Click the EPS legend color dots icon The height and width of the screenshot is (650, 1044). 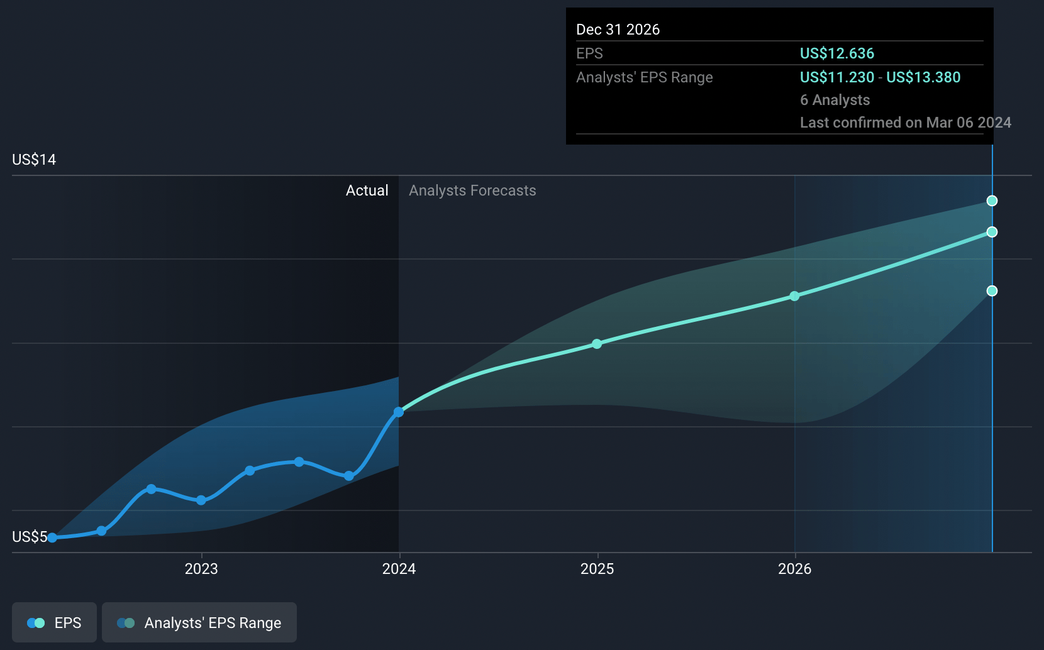(x=36, y=623)
